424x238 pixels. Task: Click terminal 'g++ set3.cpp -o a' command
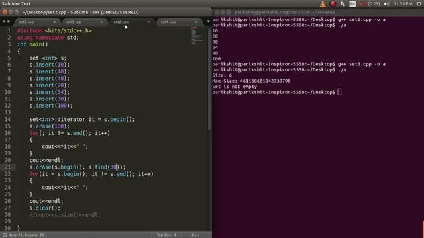(x=362, y=64)
